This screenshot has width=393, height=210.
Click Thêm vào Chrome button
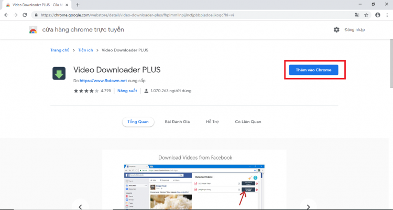(x=313, y=70)
